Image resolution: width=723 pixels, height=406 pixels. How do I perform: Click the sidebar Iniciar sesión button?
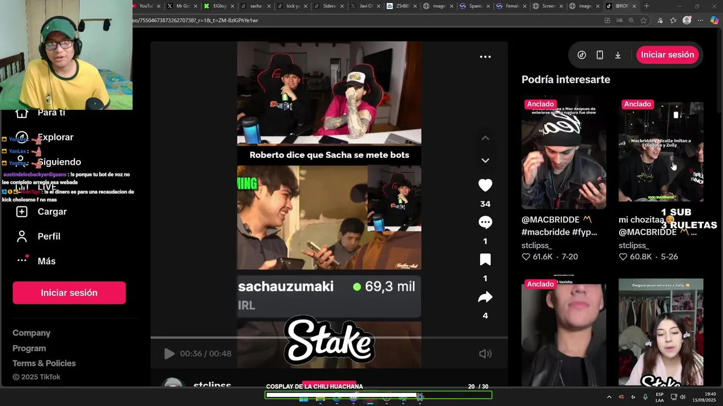pyautogui.click(x=69, y=293)
